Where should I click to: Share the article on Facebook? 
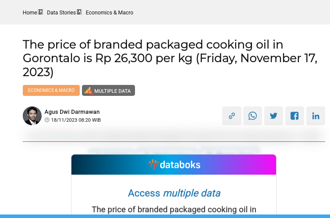(295, 116)
